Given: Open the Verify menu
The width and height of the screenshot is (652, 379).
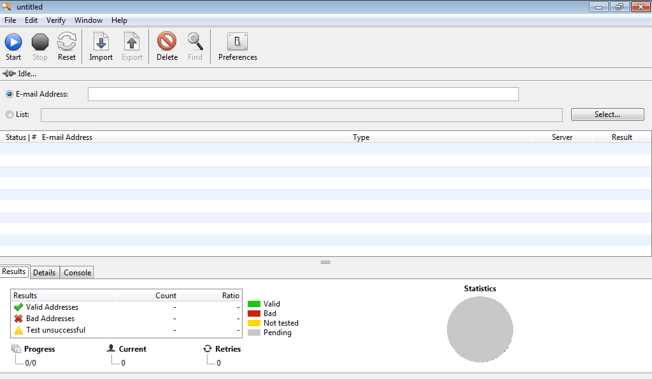Looking at the screenshot, I should tap(56, 20).
